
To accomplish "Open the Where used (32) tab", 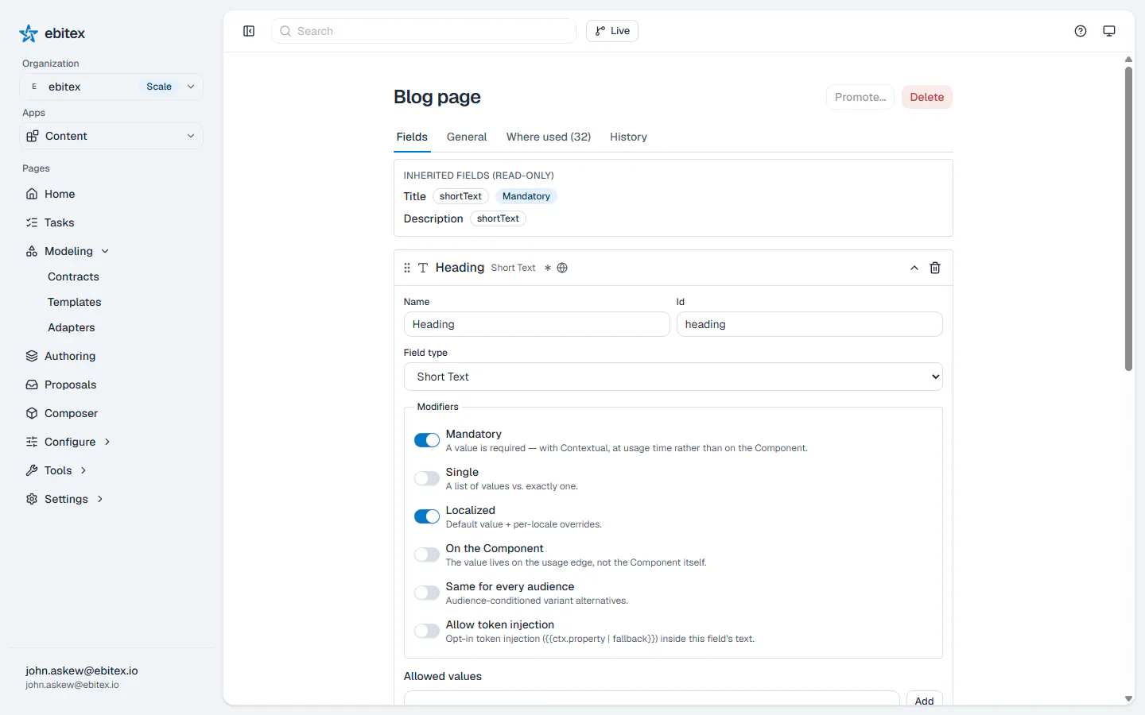I will pyautogui.click(x=549, y=137).
